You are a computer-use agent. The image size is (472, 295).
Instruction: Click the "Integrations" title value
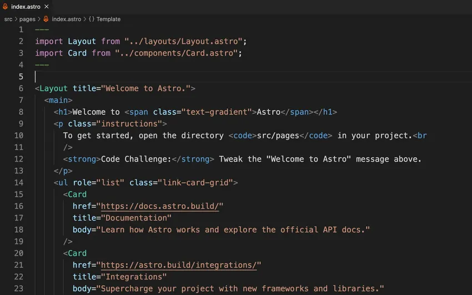point(134,277)
